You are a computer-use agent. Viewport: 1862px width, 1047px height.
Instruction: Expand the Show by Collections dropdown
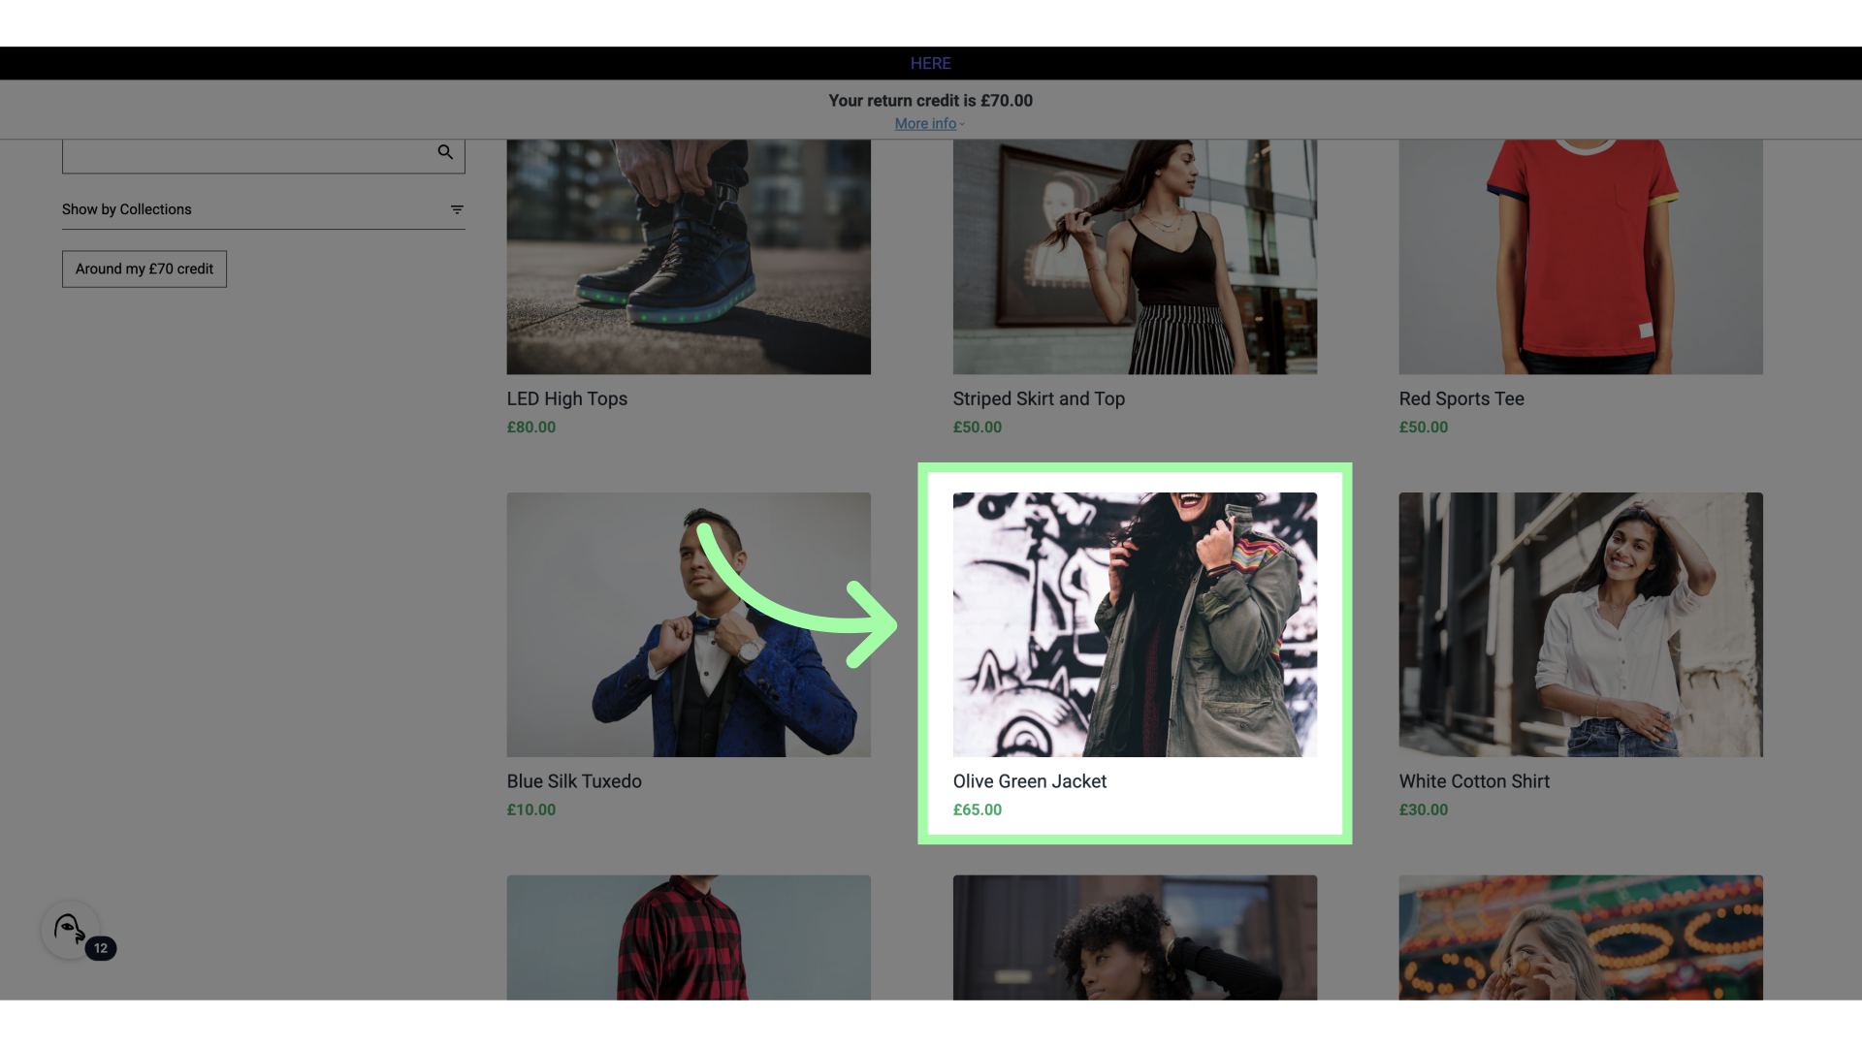pos(264,209)
